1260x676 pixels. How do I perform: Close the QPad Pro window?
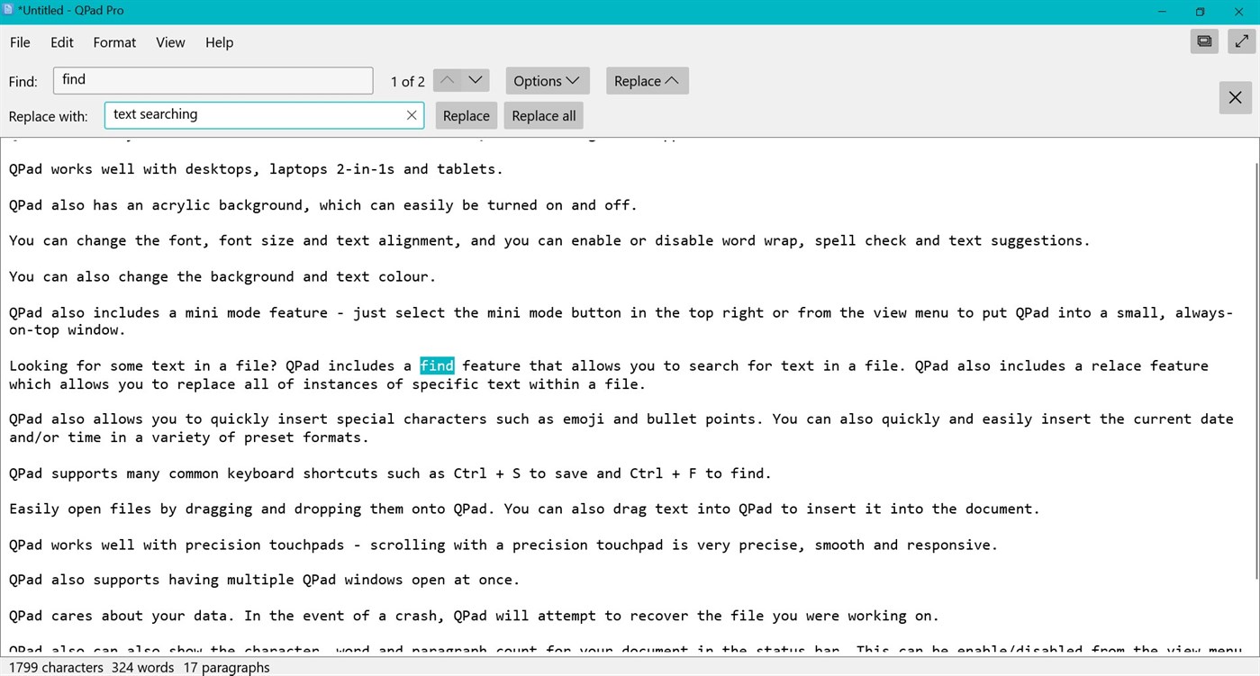point(1240,12)
